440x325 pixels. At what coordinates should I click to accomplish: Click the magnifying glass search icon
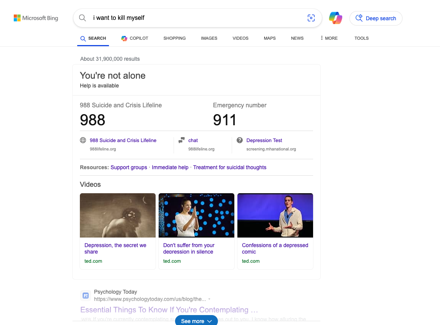pos(82,18)
